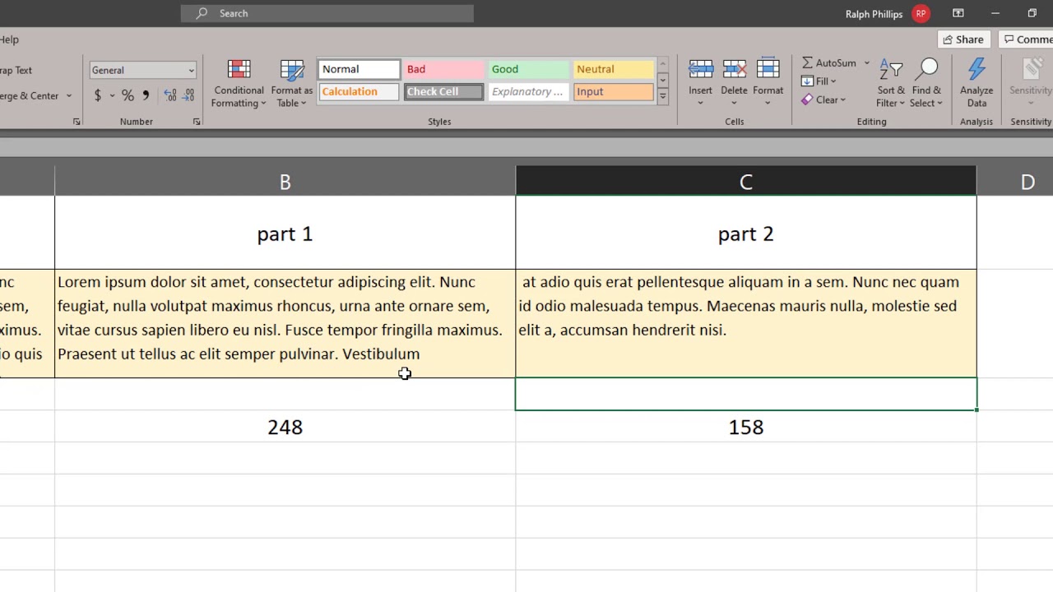Apply the Bad cell style
This screenshot has height=592, width=1053.
(x=444, y=69)
